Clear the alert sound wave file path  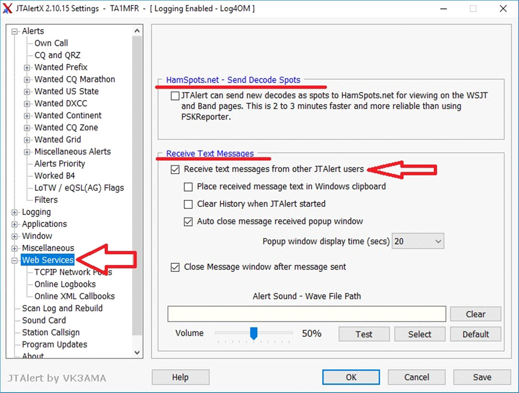[475, 314]
